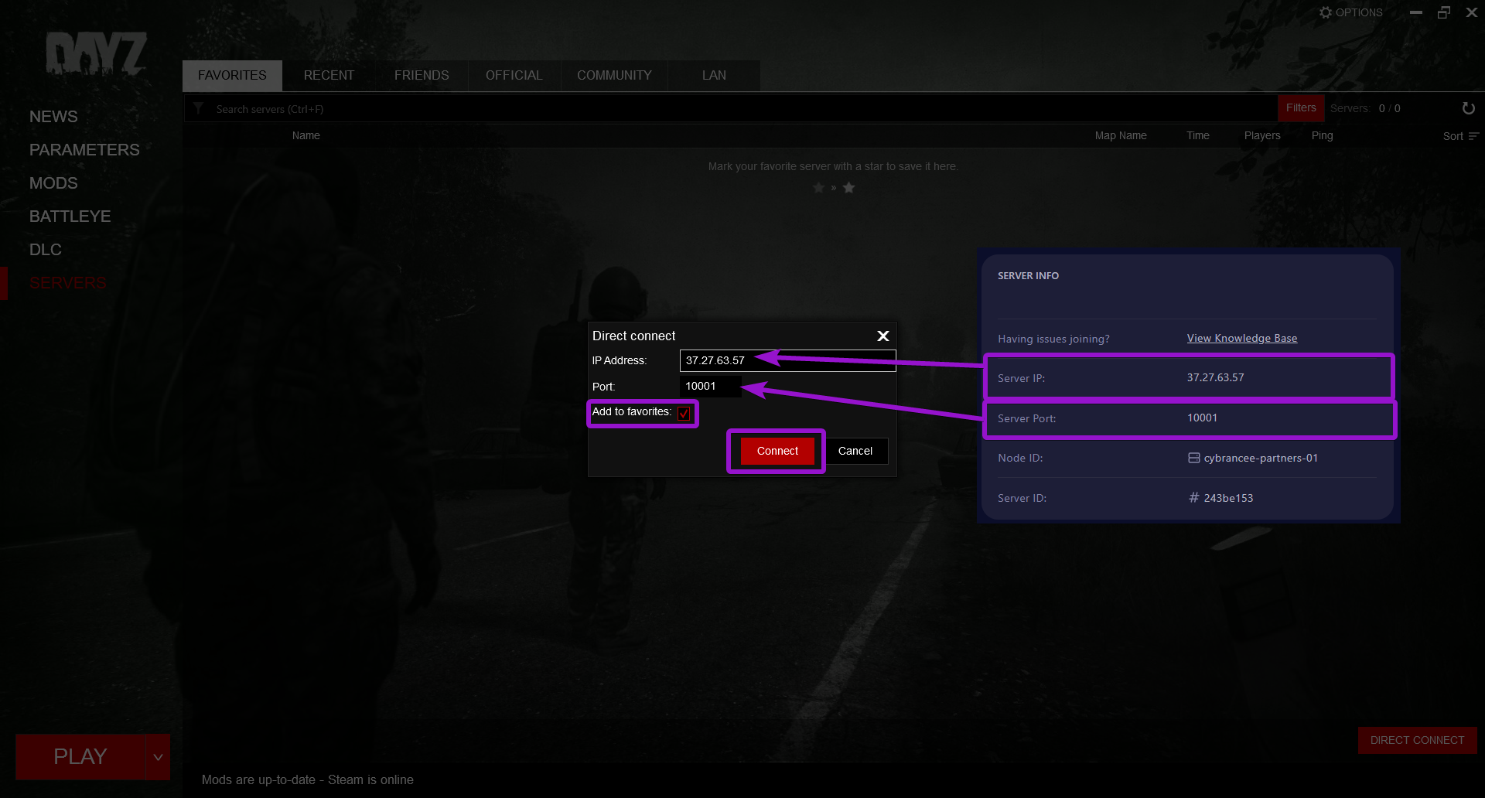Expand the PLAY button dropdown

[x=158, y=756]
